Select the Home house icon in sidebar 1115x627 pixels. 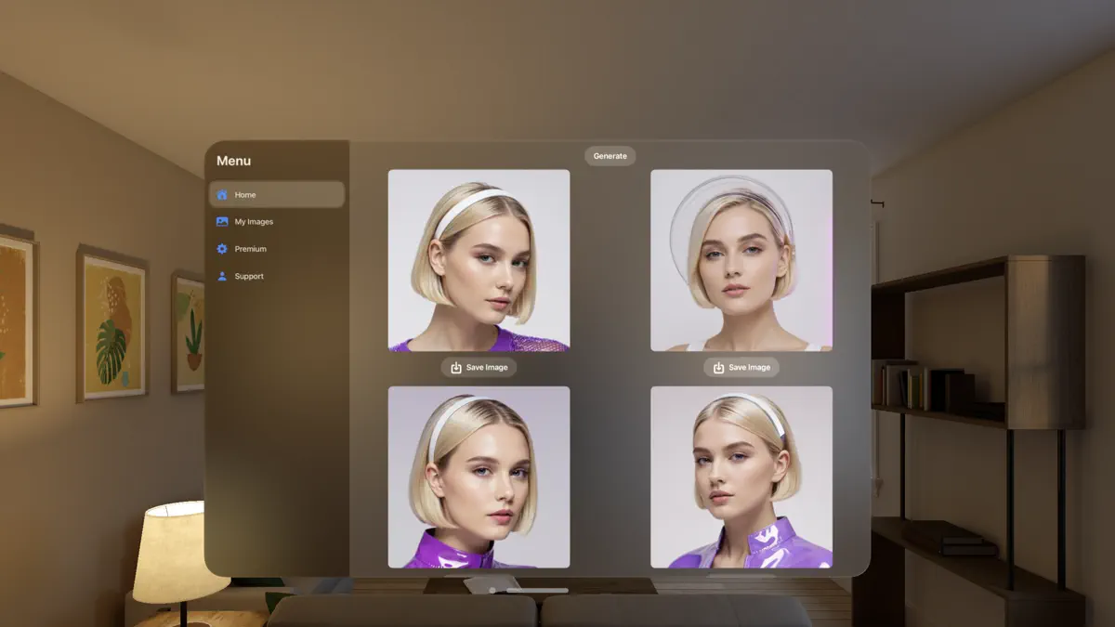point(221,194)
